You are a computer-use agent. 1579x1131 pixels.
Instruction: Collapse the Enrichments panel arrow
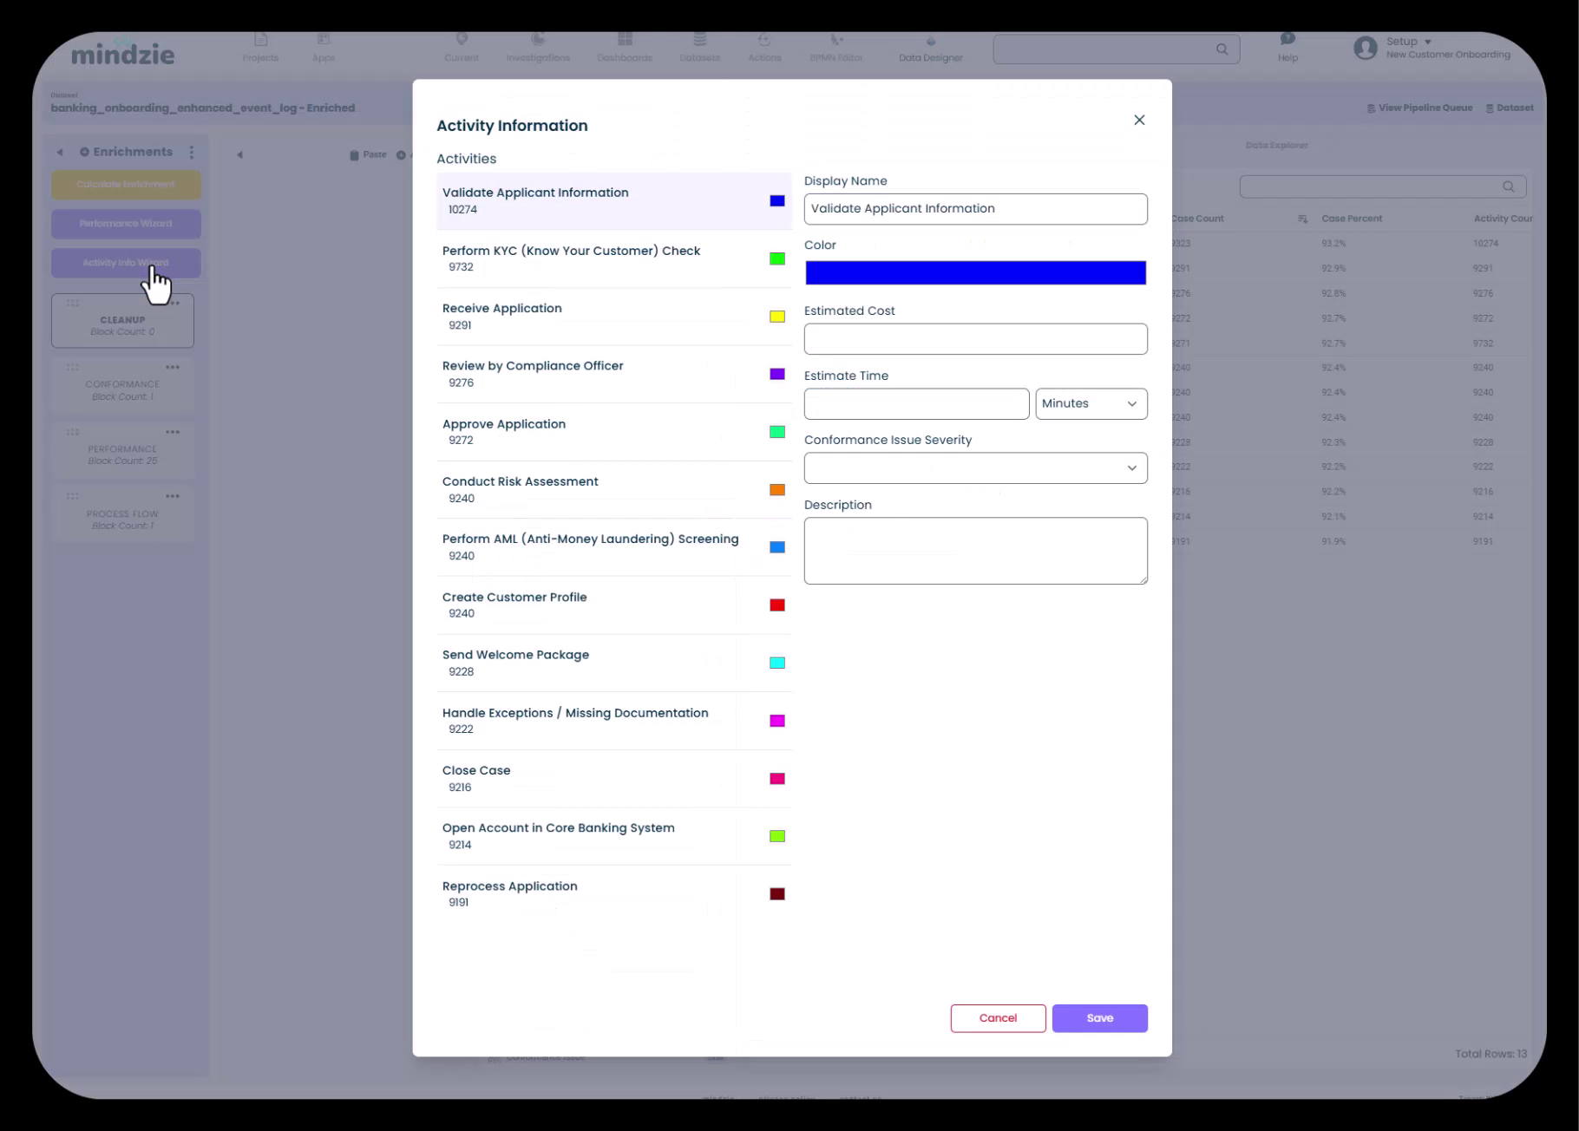60,152
